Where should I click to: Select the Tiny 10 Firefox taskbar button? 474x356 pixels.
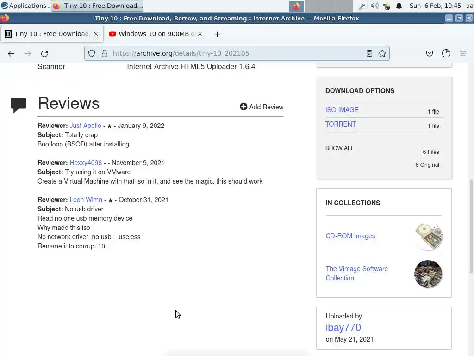pyautogui.click(x=97, y=6)
